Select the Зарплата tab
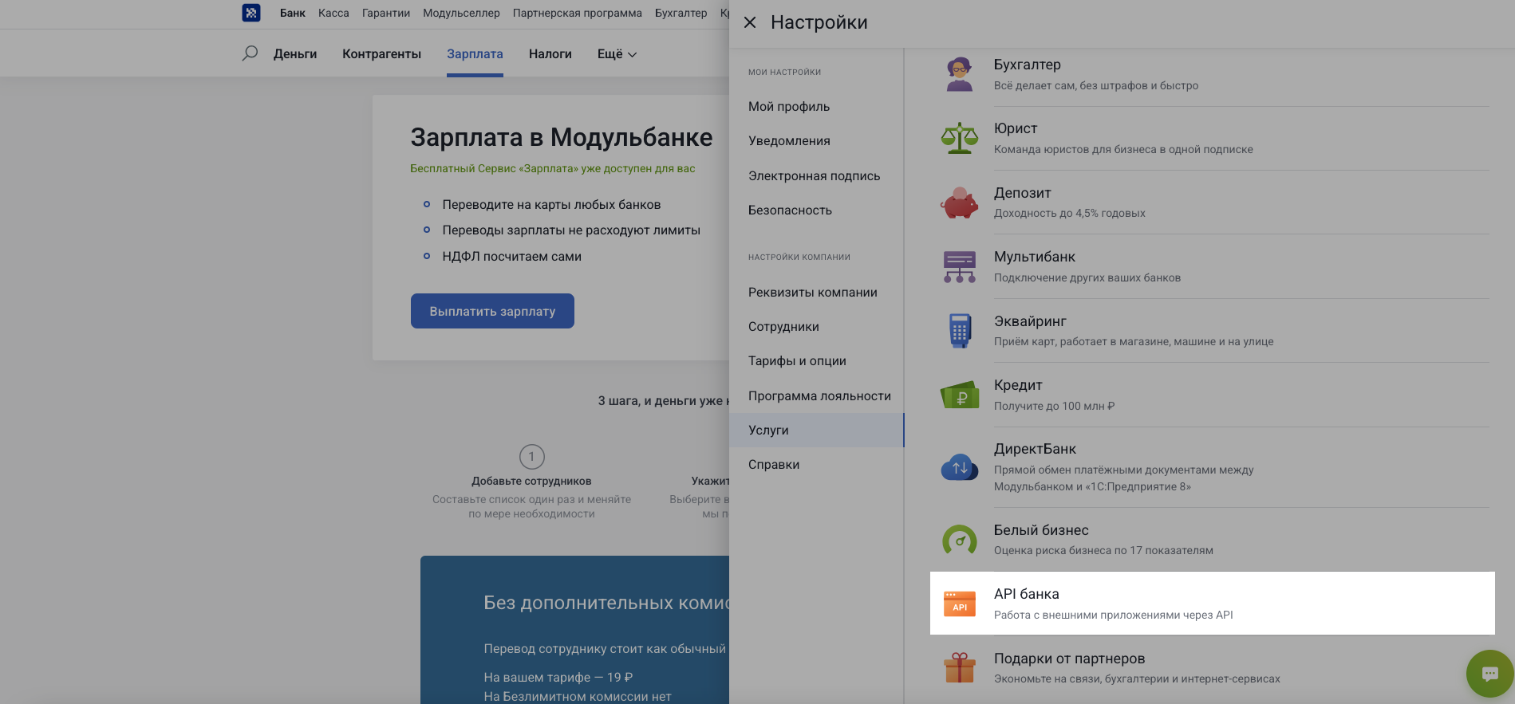 tap(475, 54)
